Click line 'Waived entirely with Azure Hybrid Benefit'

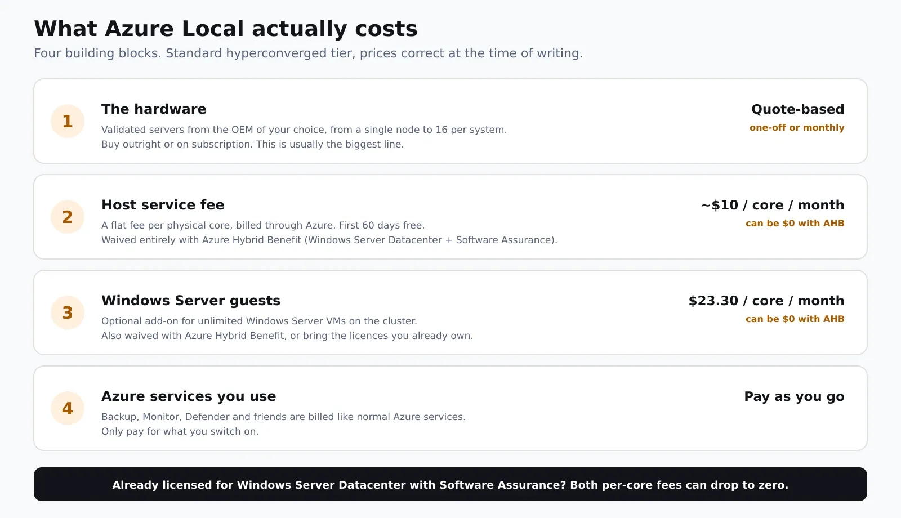click(x=329, y=240)
